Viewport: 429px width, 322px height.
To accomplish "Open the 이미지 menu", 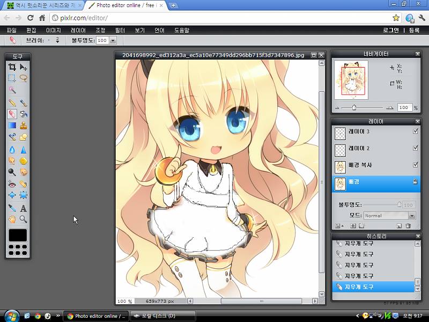I will pyautogui.click(x=54, y=31).
